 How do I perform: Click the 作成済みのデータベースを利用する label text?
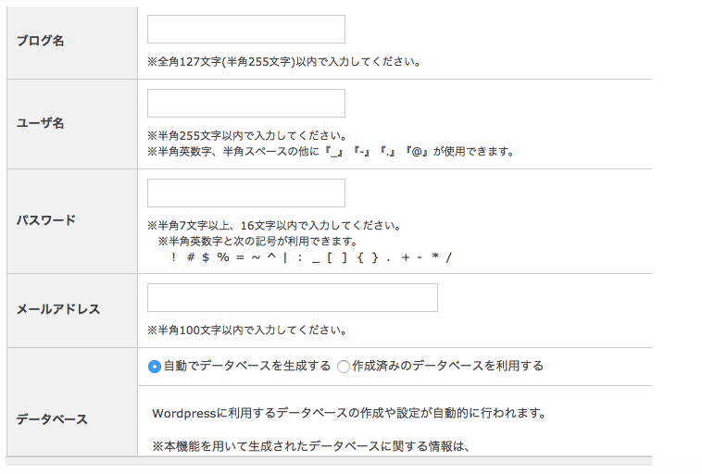point(447,366)
